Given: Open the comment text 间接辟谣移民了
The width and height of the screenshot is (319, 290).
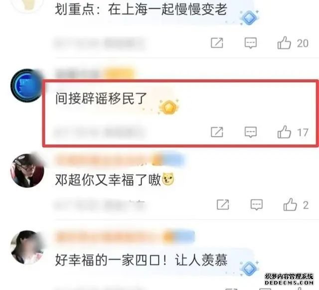Looking at the screenshot, I should click(101, 99).
